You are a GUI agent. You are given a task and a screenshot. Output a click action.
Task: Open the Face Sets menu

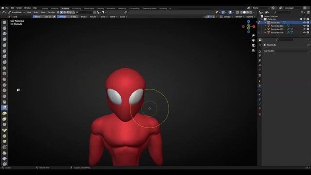(52, 12)
